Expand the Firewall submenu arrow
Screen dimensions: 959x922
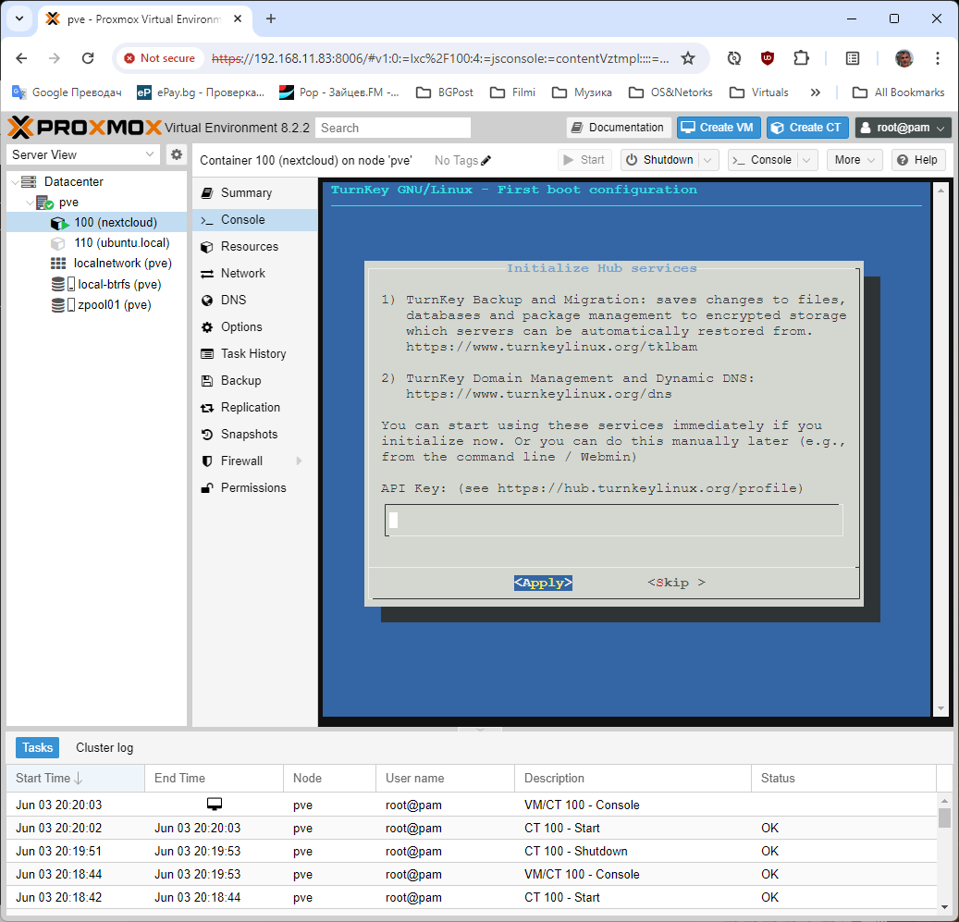point(299,461)
